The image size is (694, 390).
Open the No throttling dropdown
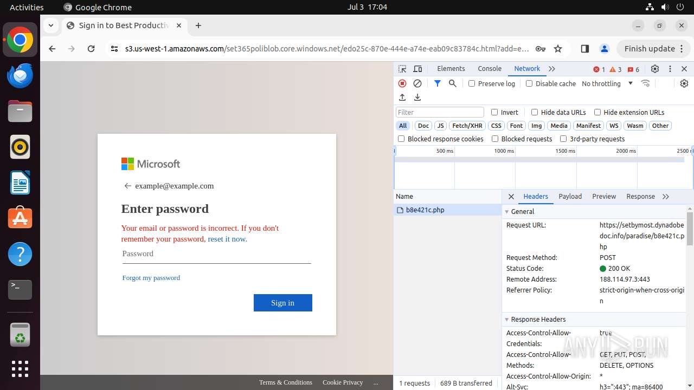(607, 83)
